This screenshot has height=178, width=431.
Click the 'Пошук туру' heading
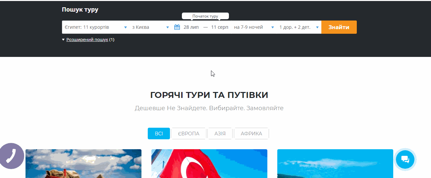click(x=80, y=10)
